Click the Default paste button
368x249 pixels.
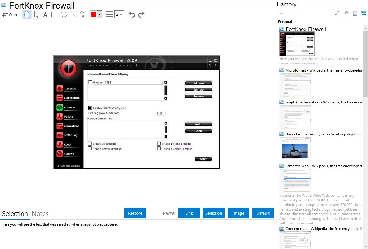click(263, 213)
